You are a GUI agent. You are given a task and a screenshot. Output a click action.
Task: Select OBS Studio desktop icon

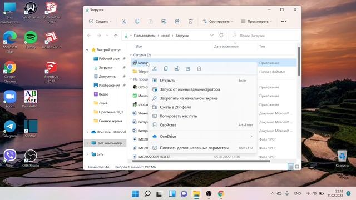(x=31, y=158)
